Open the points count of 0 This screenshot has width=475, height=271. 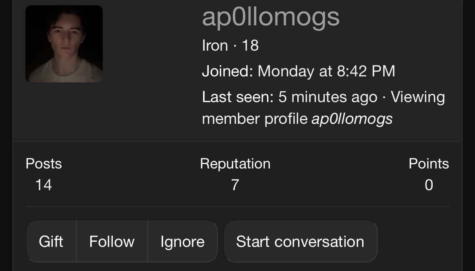[429, 185]
